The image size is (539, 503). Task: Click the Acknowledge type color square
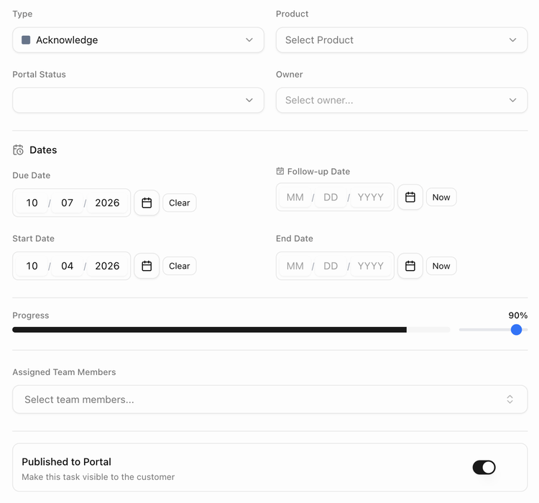click(26, 40)
